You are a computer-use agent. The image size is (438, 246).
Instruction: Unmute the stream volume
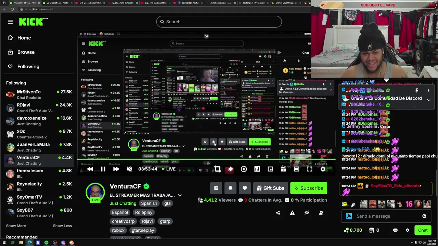(129, 169)
